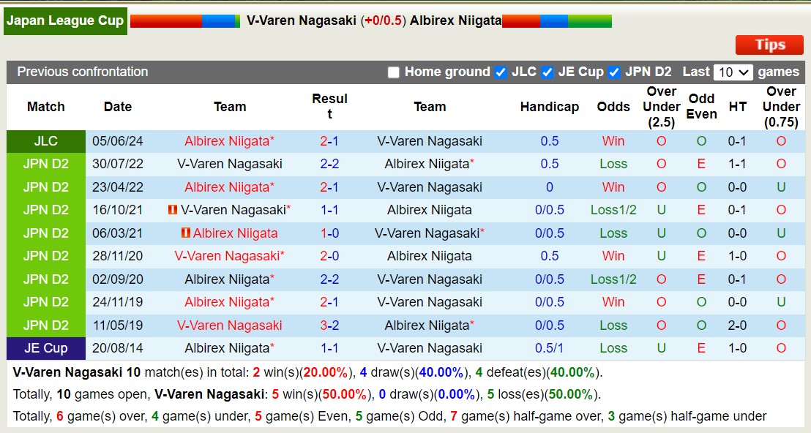Click the (+0/0.5) handicap value
Viewport: 811px width, 433px height.
[384, 20]
